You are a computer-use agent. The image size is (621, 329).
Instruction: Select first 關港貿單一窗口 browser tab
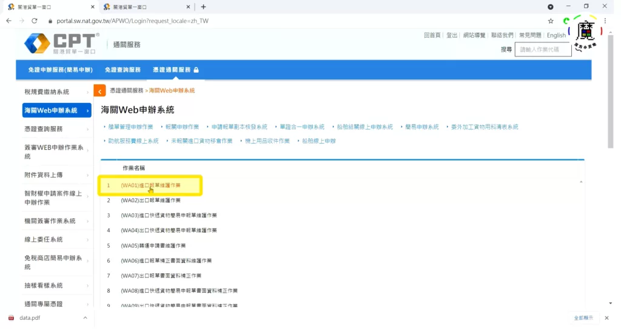[x=51, y=7]
